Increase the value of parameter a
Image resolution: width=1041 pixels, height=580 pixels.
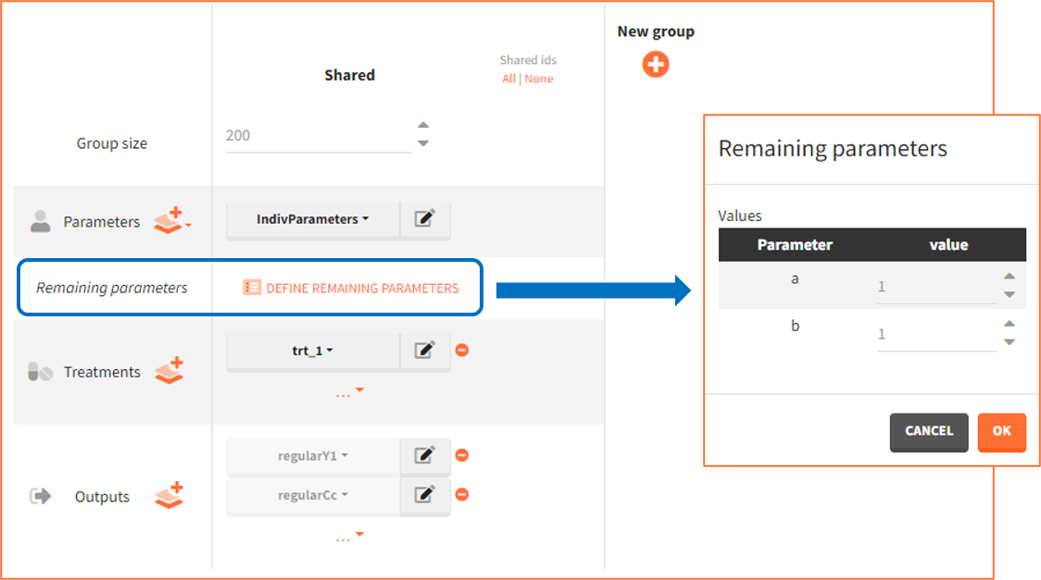pos(1010,276)
